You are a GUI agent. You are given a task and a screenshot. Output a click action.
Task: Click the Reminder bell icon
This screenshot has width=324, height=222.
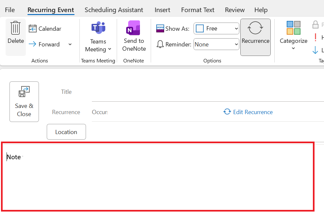pyautogui.click(x=160, y=44)
